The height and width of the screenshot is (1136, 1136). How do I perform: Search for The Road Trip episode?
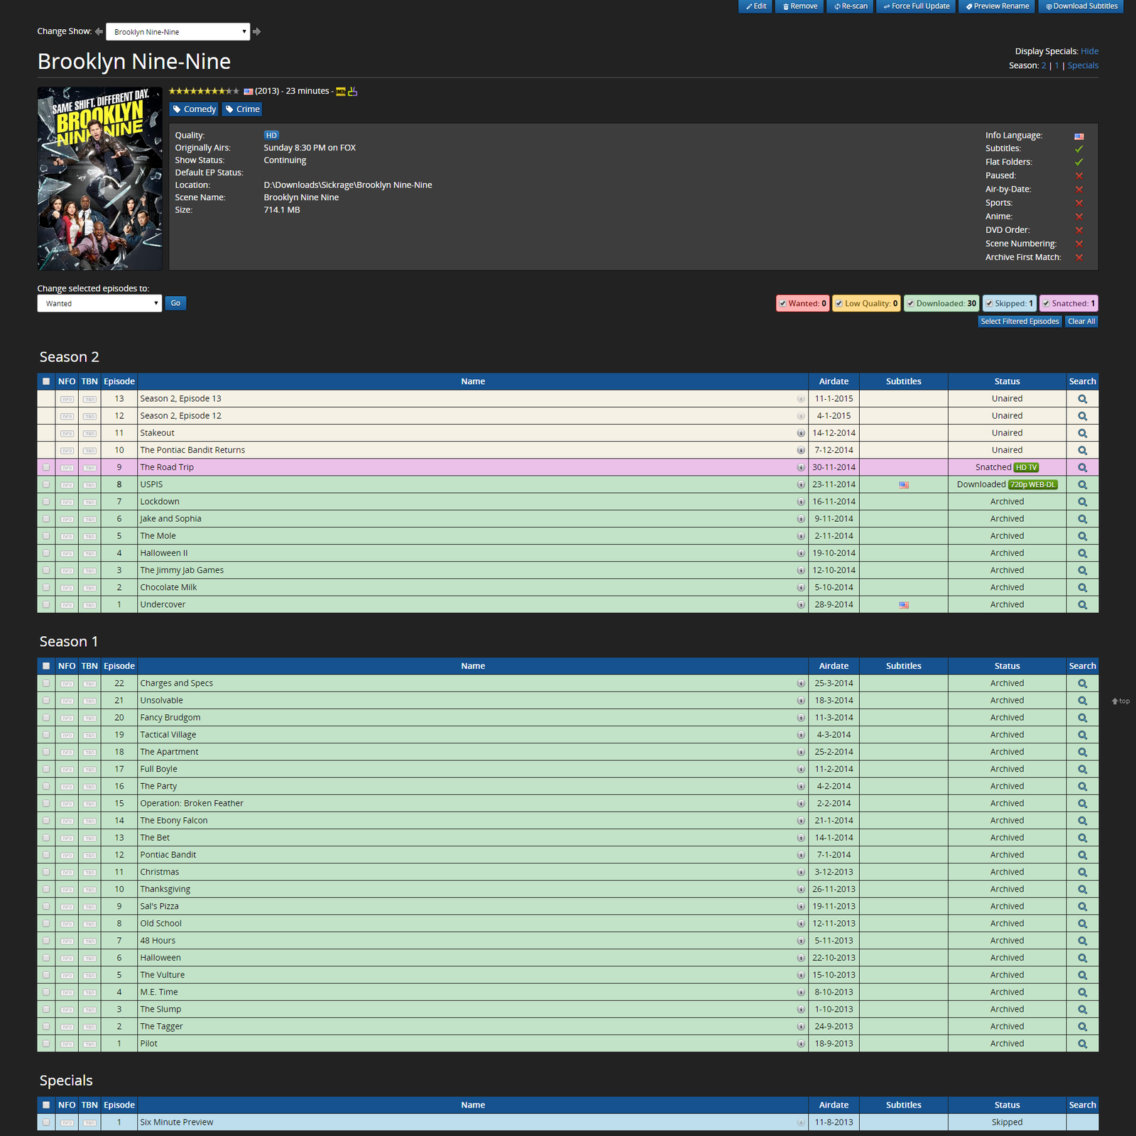(1082, 468)
